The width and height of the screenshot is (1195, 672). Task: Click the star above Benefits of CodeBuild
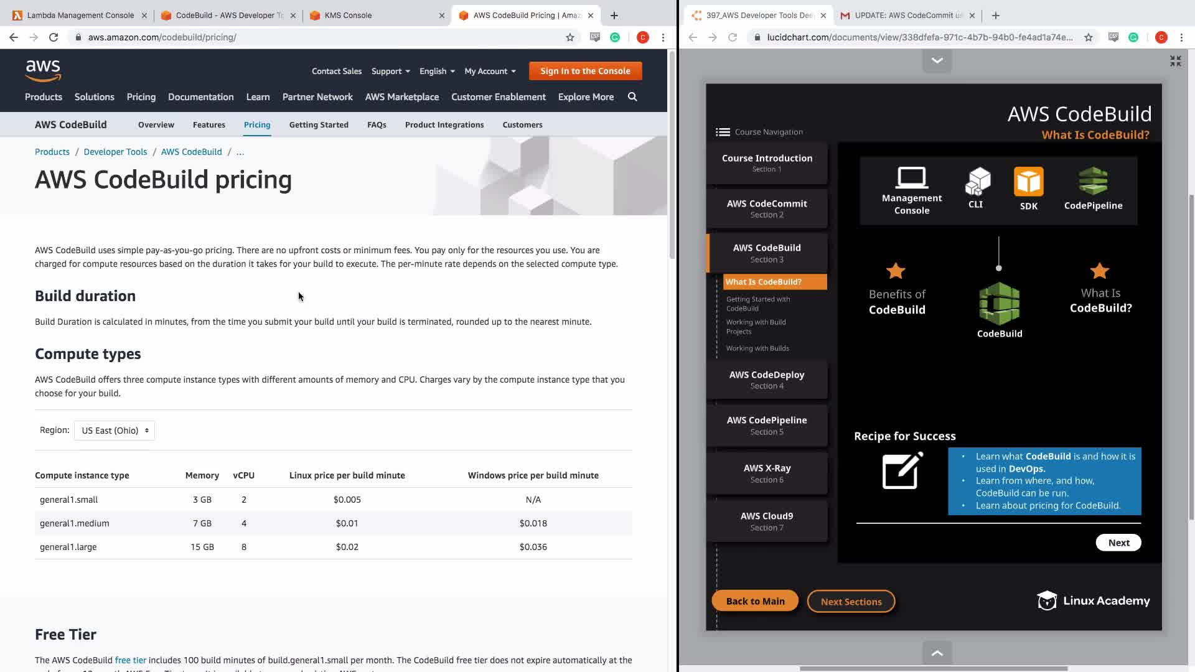click(x=896, y=271)
